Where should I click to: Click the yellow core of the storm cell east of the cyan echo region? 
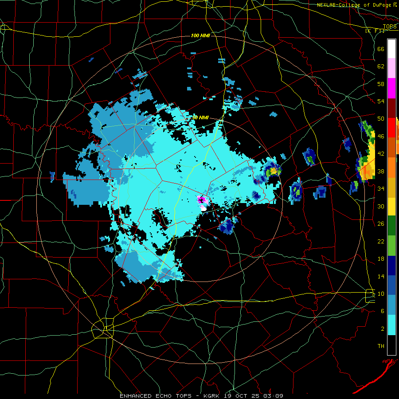tap(274, 171)
